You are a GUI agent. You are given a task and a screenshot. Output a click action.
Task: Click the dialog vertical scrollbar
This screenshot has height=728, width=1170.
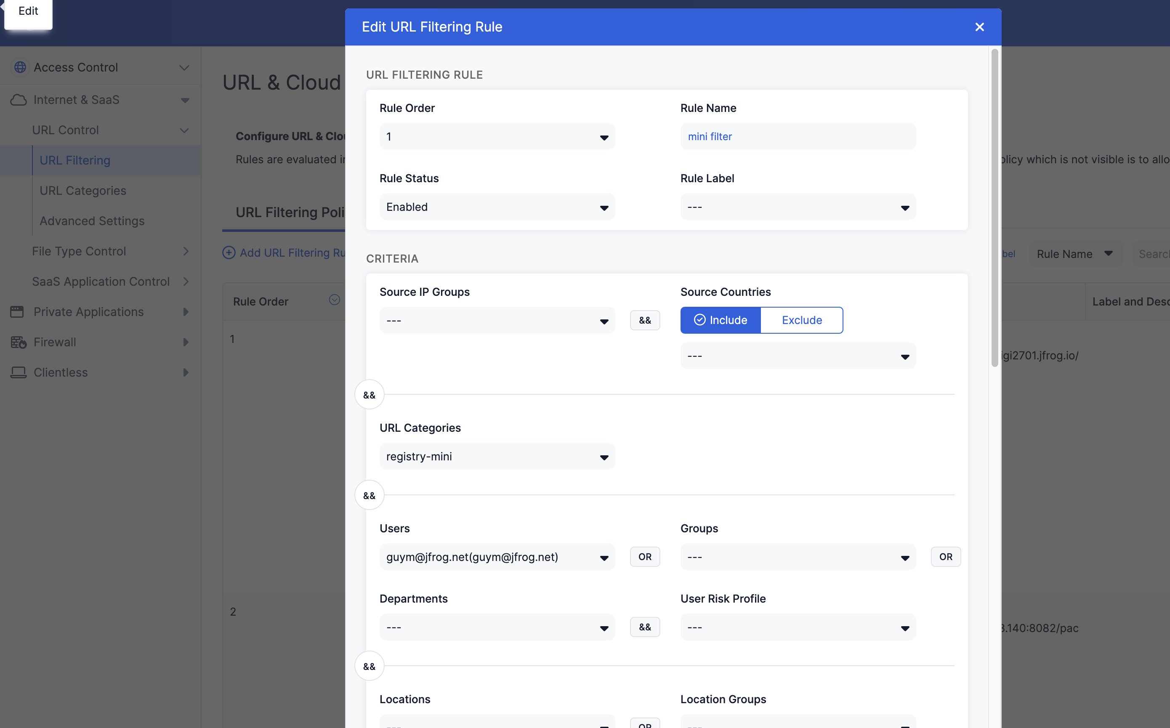(995, 207)
